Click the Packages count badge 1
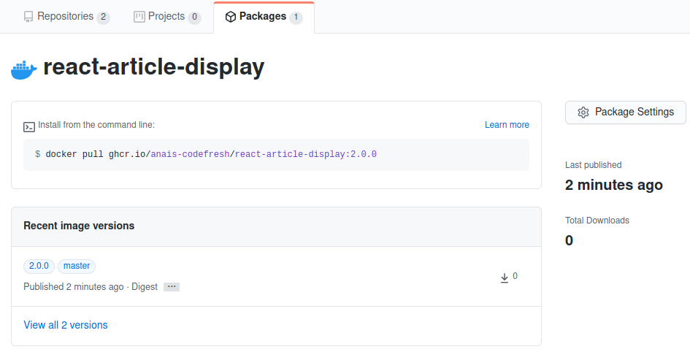Image resolution: width=690 pixels, height=352 pixels. (x=296, y=18)
